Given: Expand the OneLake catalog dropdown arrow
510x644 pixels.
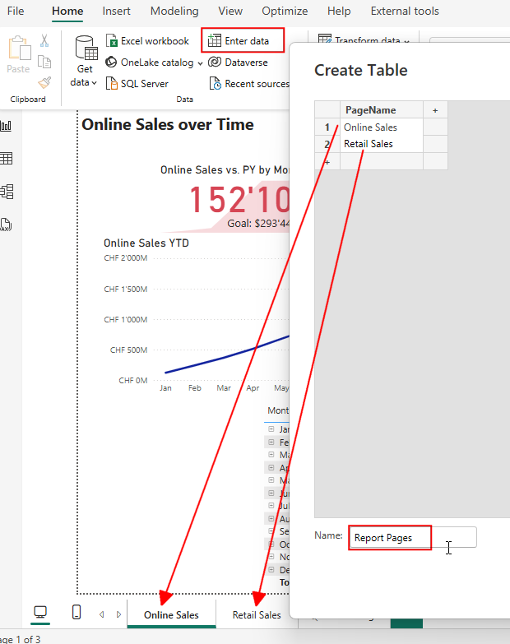Looking at the screenshot, I should tap(200, 63).
